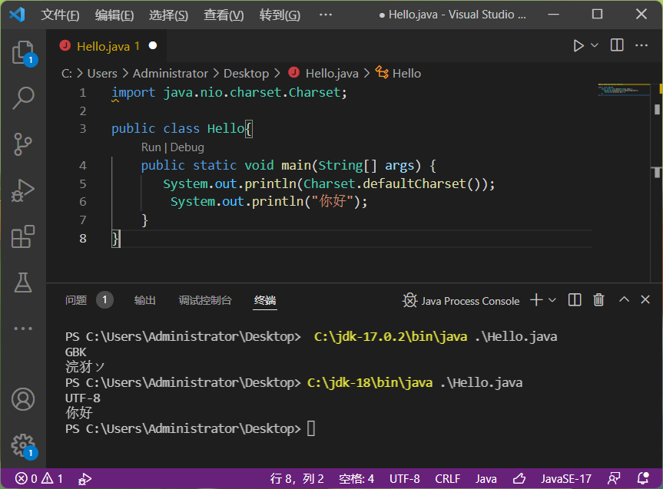Split the editor to the right
The height and width of the screenshot is (489, 663).
(x=617, y=45)
